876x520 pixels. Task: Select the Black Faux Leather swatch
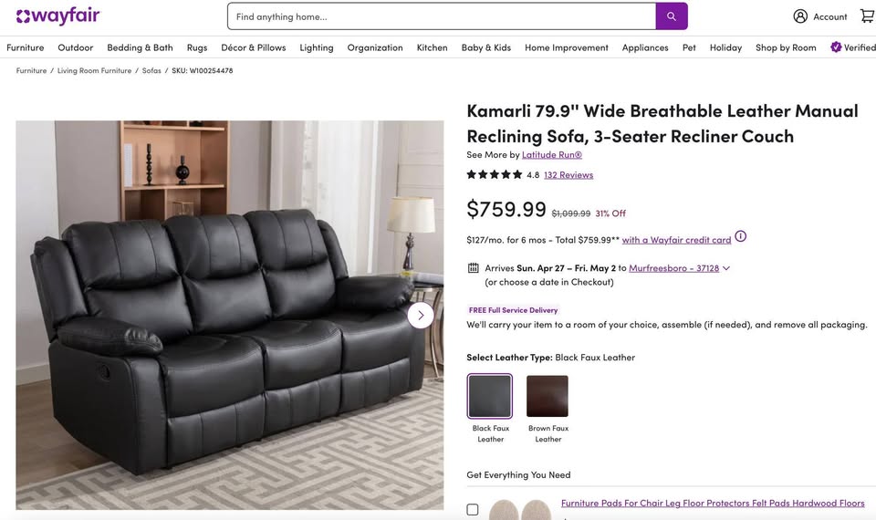(x=490, y=396)
